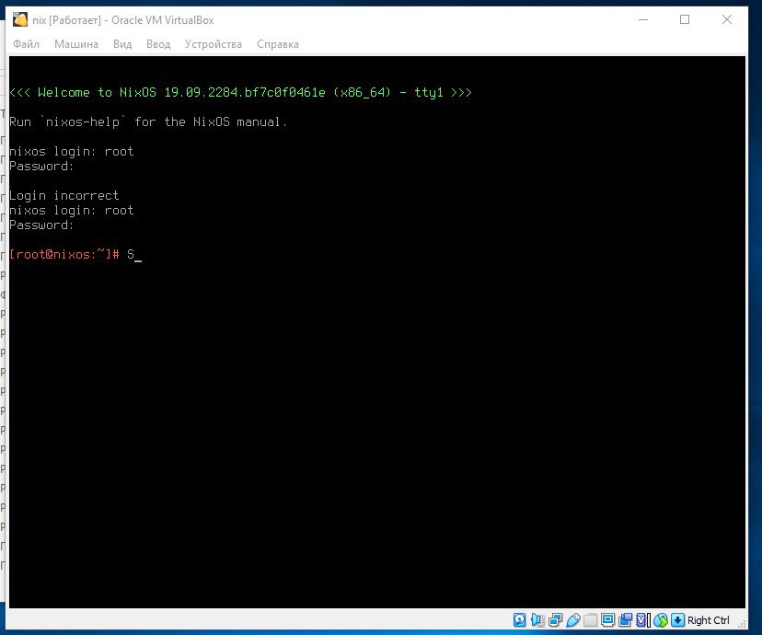Viewport: 762px width, 635px height.
Task: Click the Welcome to NixOS banner text
Action: [240, 92]
